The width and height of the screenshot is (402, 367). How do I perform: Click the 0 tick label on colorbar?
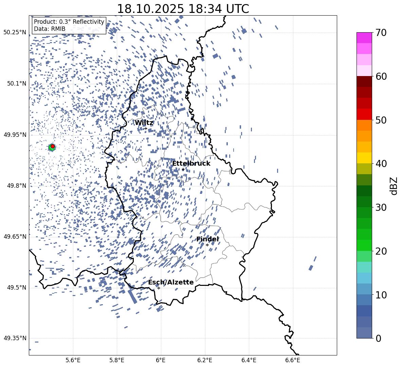click(x=378, y=338)
